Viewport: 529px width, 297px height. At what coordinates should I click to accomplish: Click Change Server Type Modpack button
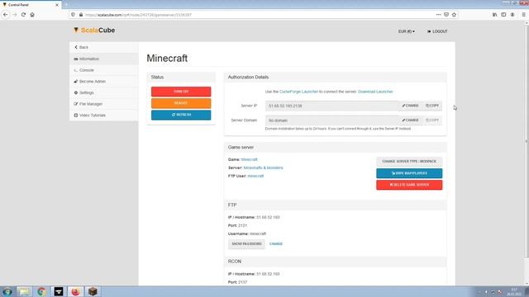click(x=409, y=162)
